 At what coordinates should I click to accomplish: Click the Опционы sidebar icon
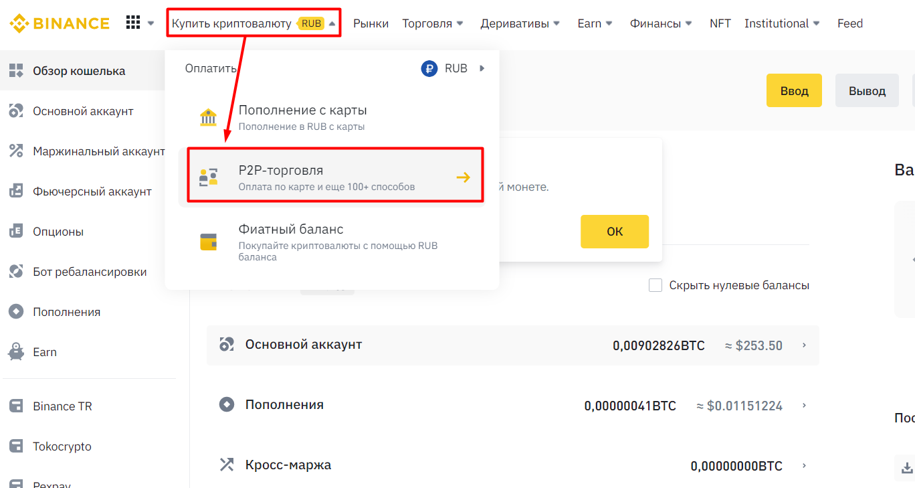pos(16,232)
